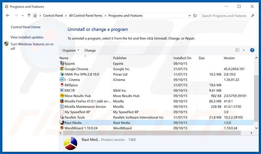Sort by Size column header
The image size is (261, 154).
[x=210, y=58]
